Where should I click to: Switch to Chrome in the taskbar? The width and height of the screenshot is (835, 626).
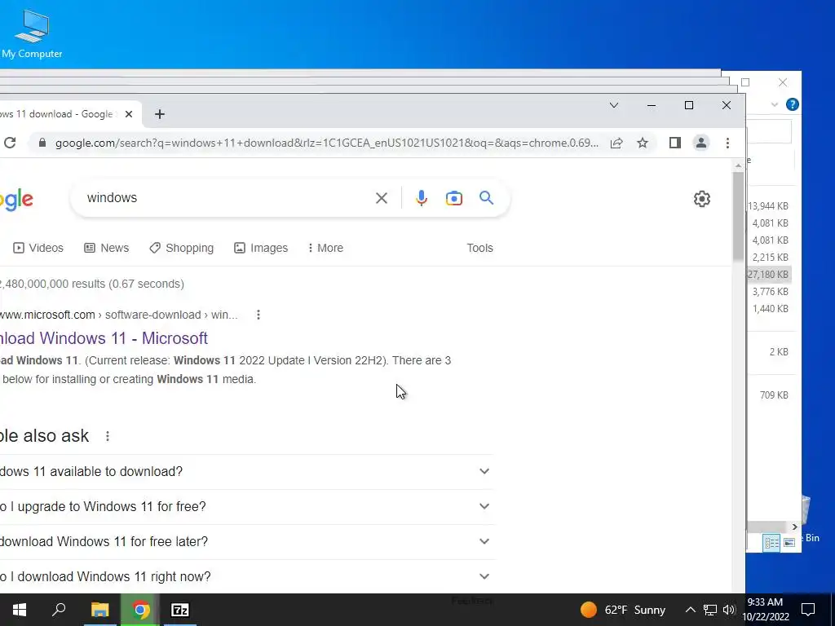(140, 610)
